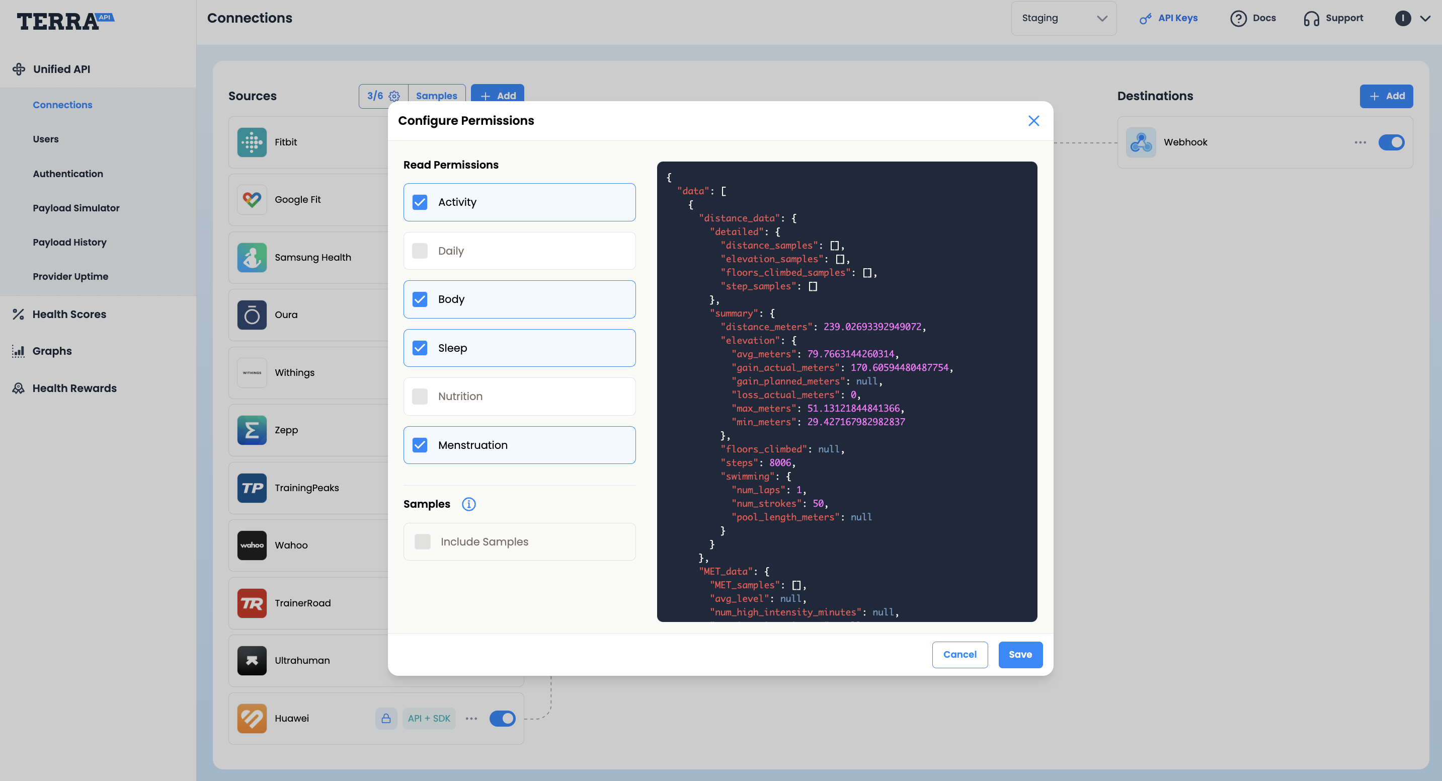Viewport: 1442px width, 781px height.
Task: Click the Samples info icon
Action: [468, 504]
